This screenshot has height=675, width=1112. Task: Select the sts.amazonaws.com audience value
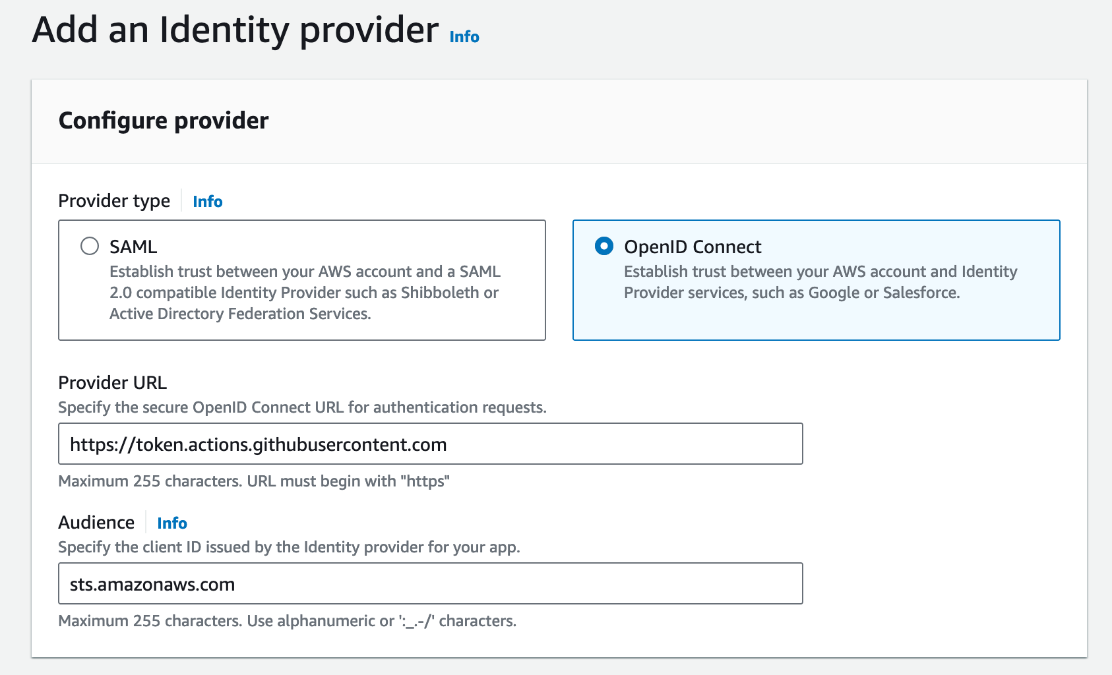point(152,584)
